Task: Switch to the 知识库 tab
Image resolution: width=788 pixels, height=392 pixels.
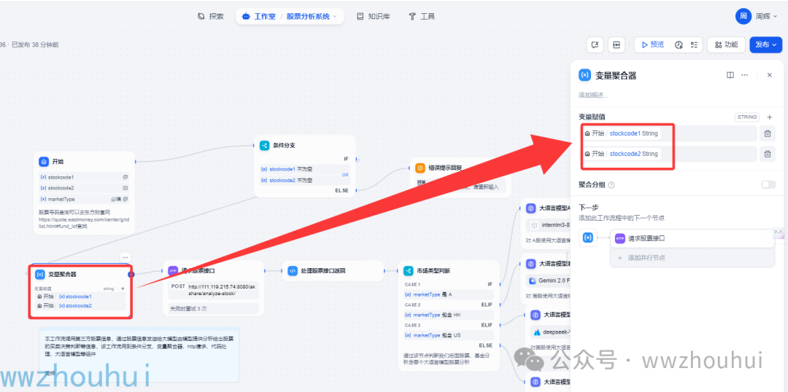Action: click(373, 16)
